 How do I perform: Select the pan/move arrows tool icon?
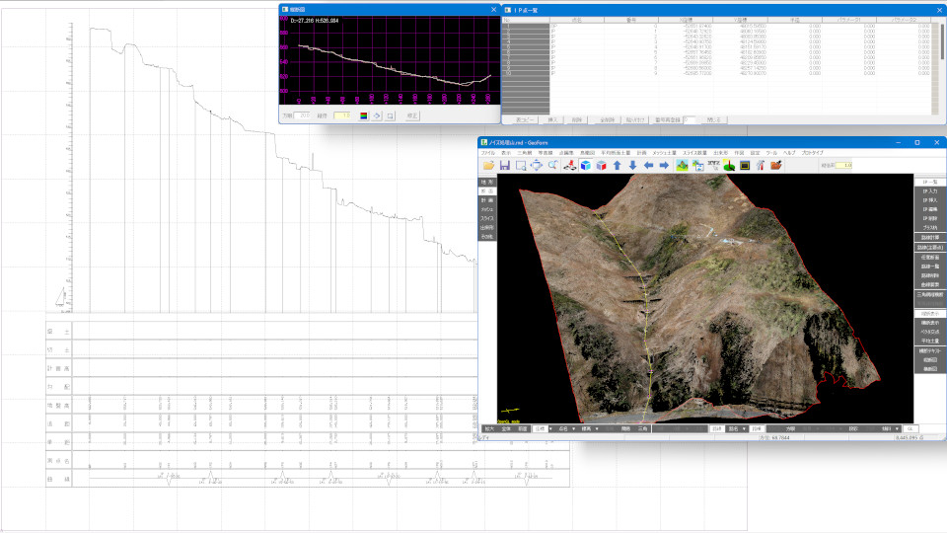tap(536, 166)
